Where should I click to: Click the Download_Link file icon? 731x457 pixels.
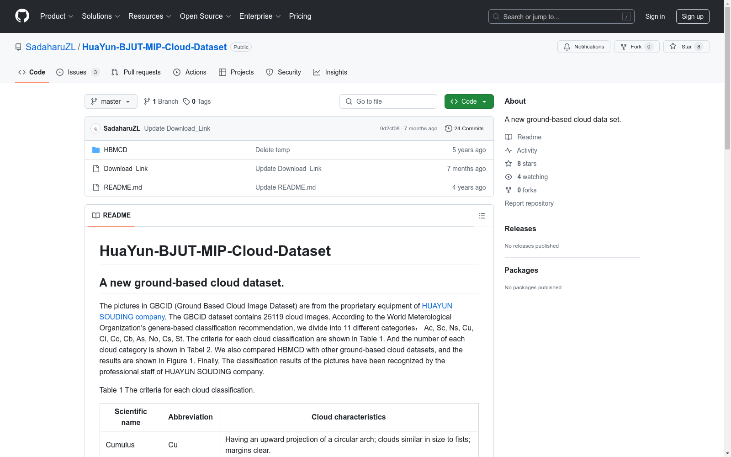point(96,169)
